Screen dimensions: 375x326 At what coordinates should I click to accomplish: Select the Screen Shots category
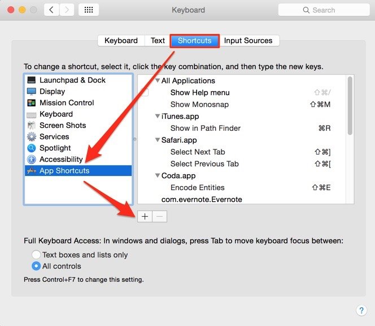tap(78, 126)
